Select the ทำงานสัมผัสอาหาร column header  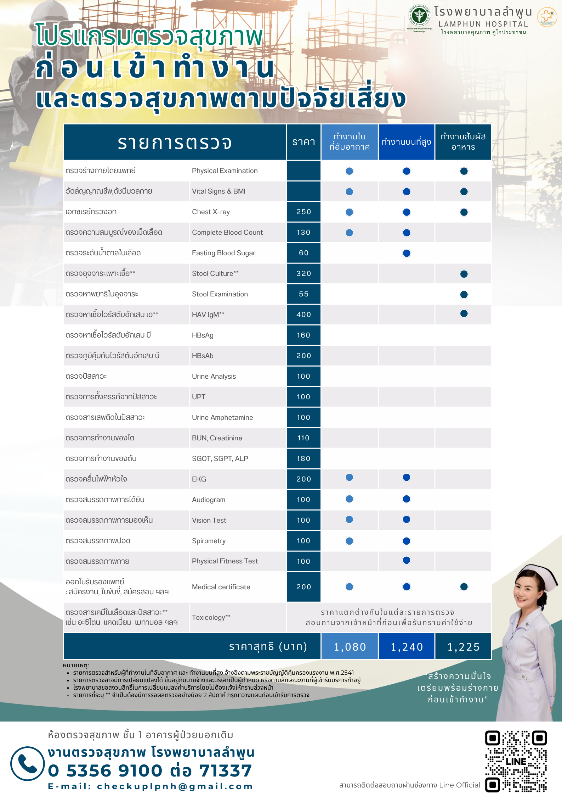tap(463, 142)
